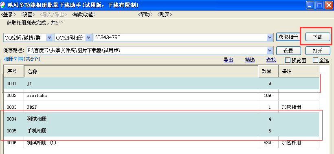Click the 打开 button

(318, 51)
